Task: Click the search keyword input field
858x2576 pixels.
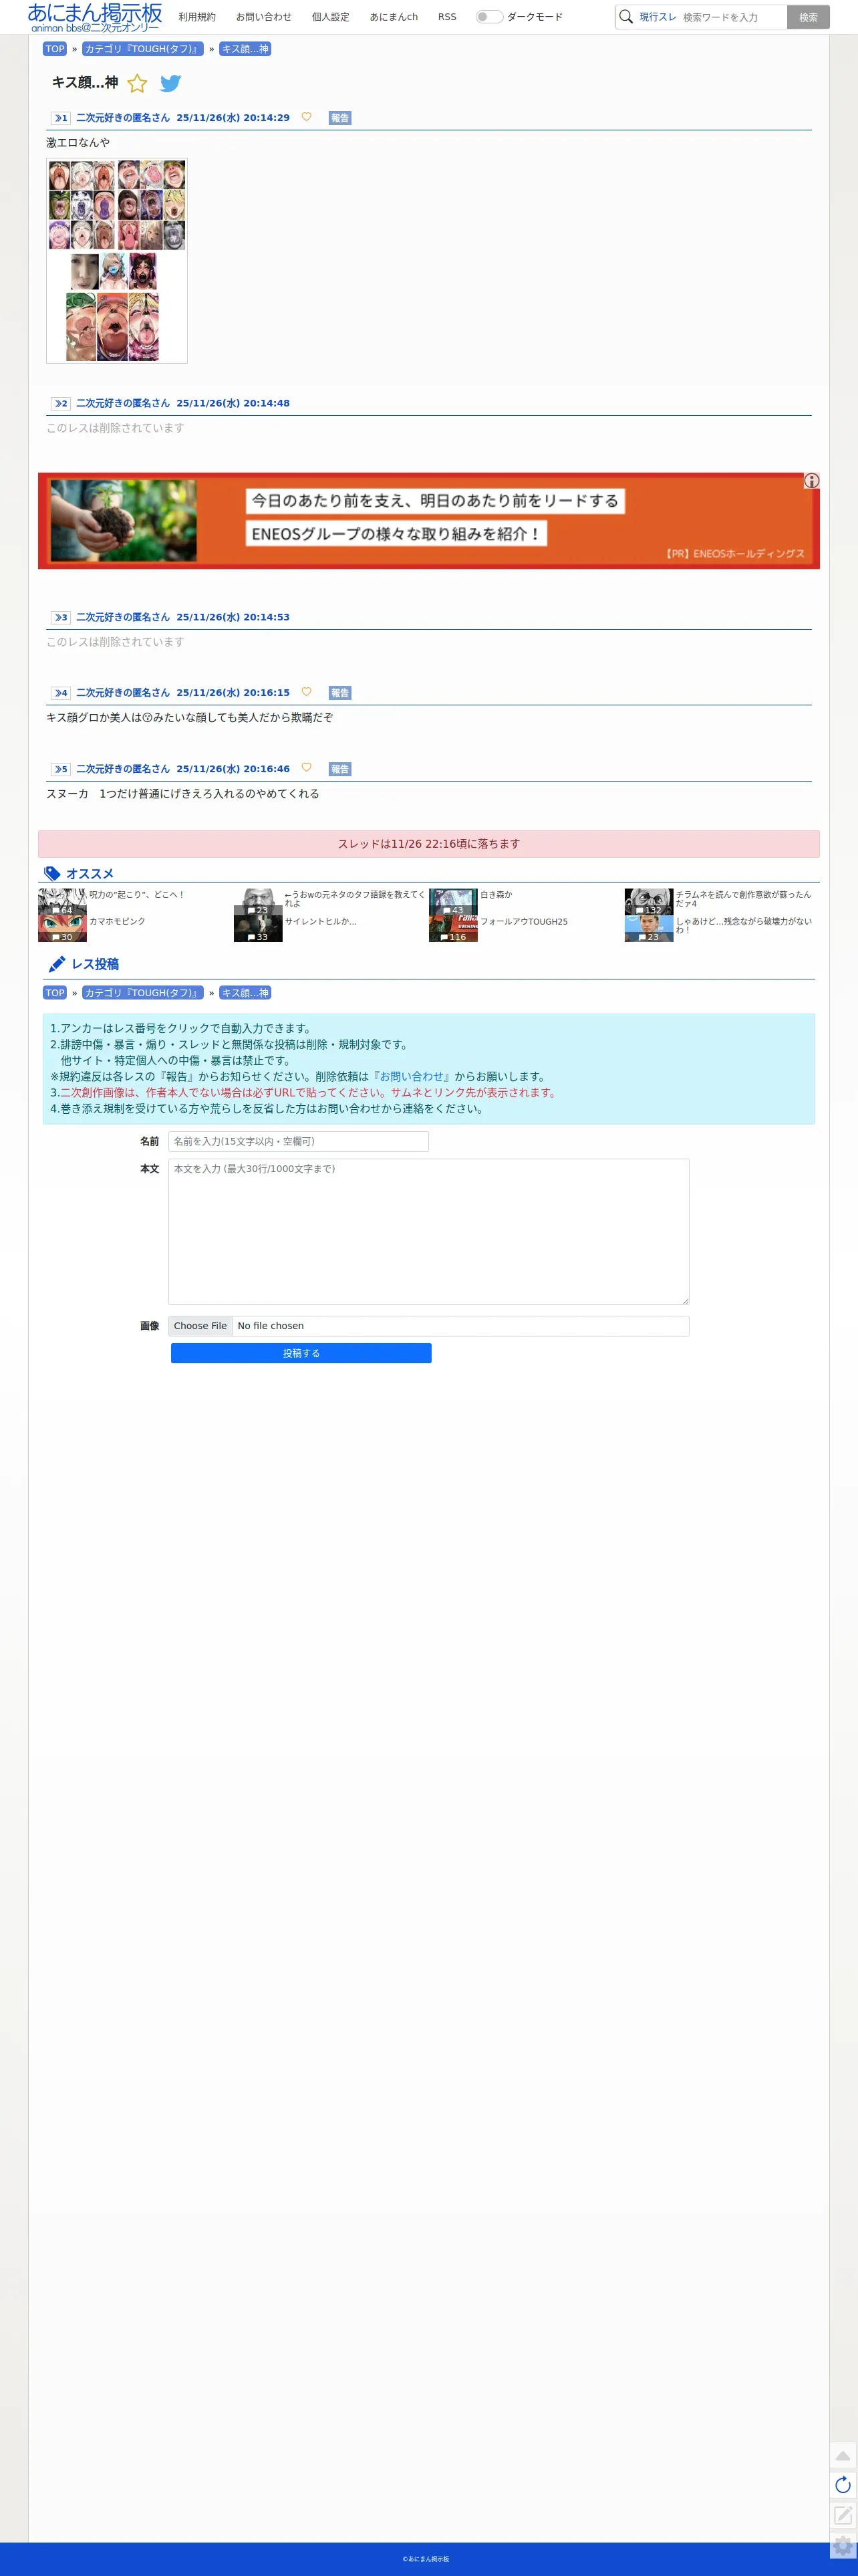Action: point(732,17)
